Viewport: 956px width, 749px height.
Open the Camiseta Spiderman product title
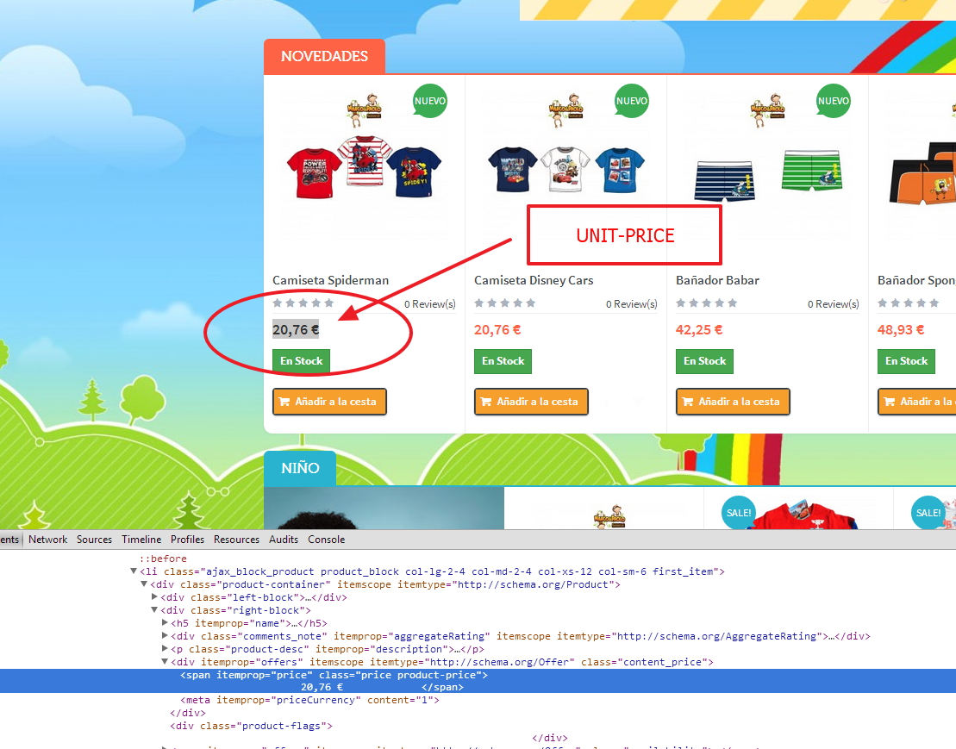pyautogui.click(x=330, y=280)
